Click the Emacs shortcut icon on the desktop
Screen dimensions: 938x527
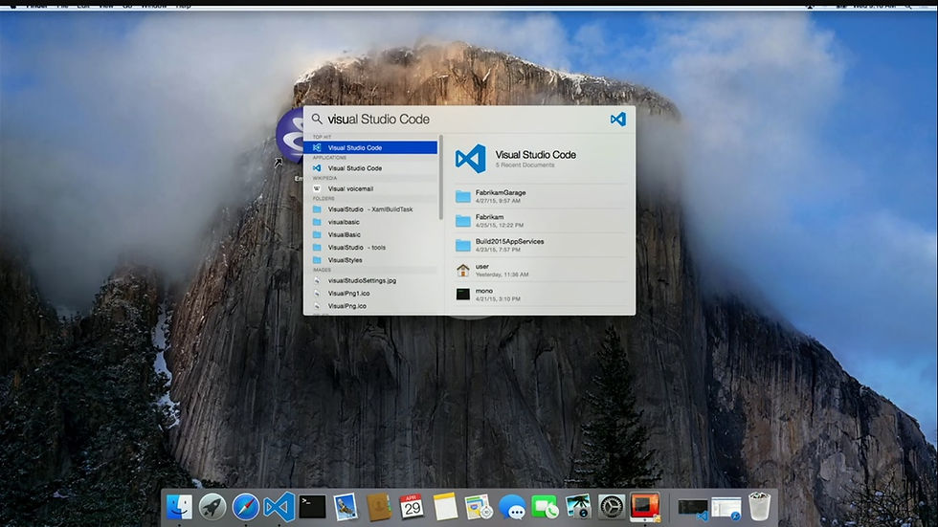pyautogui.click(x=290, y=136)
